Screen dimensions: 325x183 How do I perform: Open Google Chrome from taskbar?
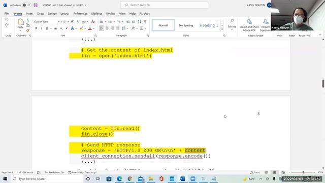130,178
